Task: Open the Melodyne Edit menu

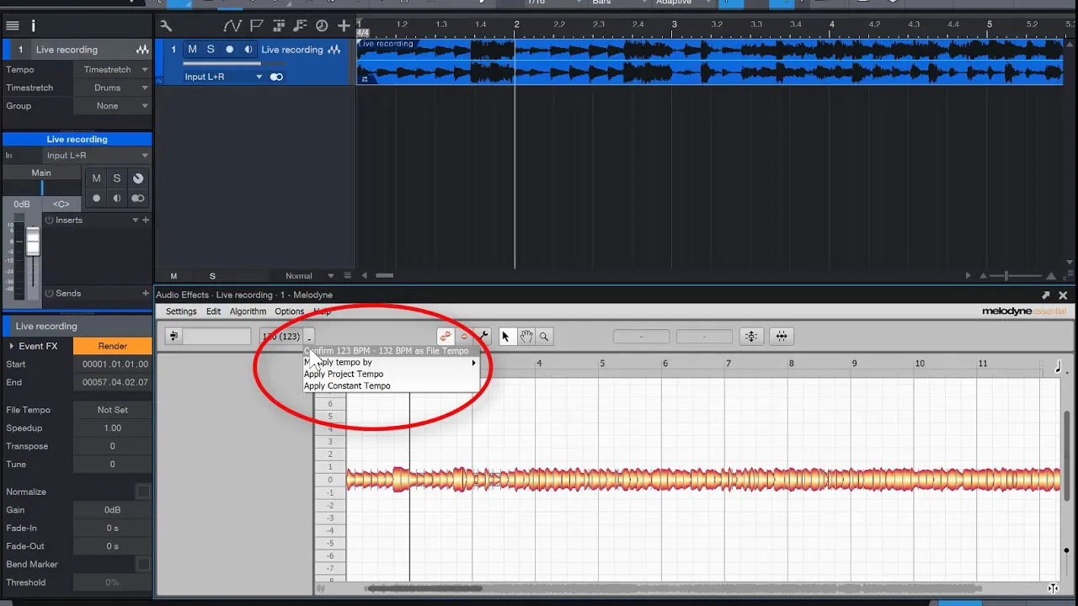Action: 214,311
